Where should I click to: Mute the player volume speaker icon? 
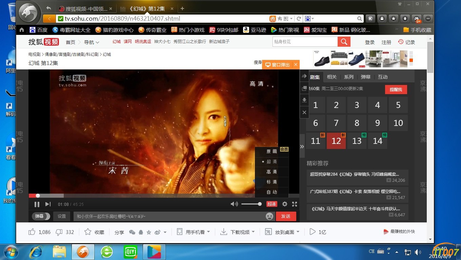coord(234,204)
